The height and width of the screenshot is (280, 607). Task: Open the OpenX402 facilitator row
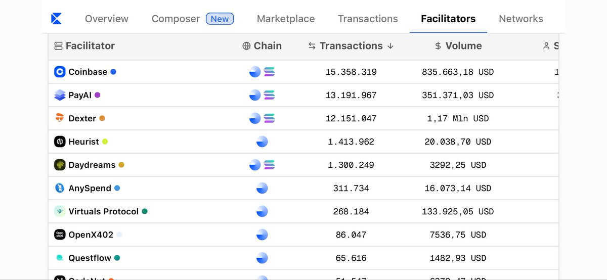pos(303,235)
